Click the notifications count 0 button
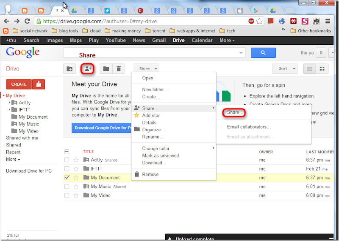This screenshot has width=339, height=241. click(x=321, y=53)
